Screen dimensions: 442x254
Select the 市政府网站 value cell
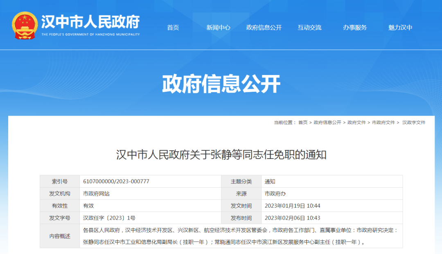tap(151, 194)
